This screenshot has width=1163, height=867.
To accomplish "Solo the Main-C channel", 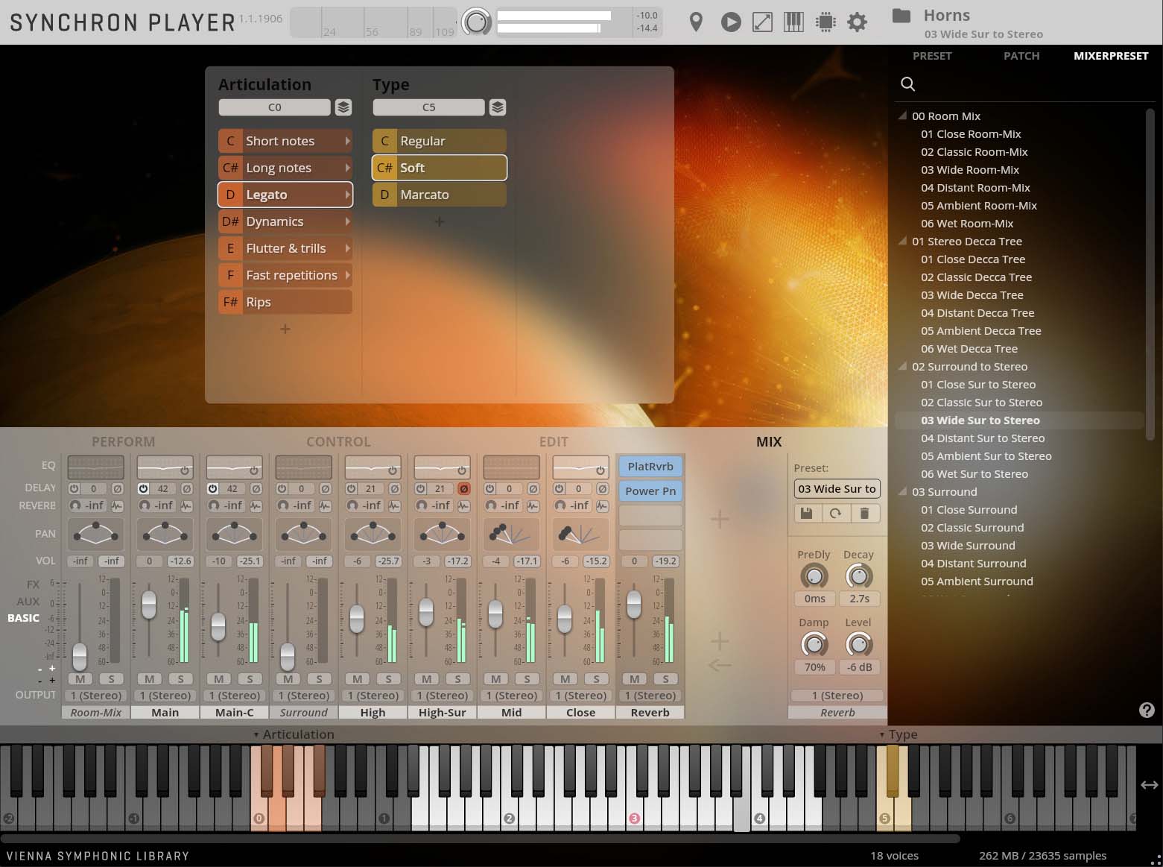I will 250,679.
